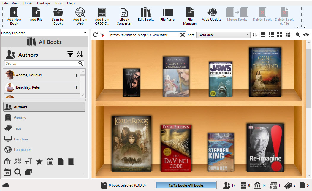Click the tags count icon in status bar
This screenshot has width=312, height=191.
[288, 185]
